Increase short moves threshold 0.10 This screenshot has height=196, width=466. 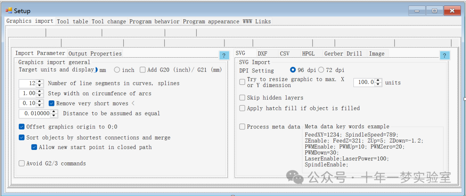(40, 101)
